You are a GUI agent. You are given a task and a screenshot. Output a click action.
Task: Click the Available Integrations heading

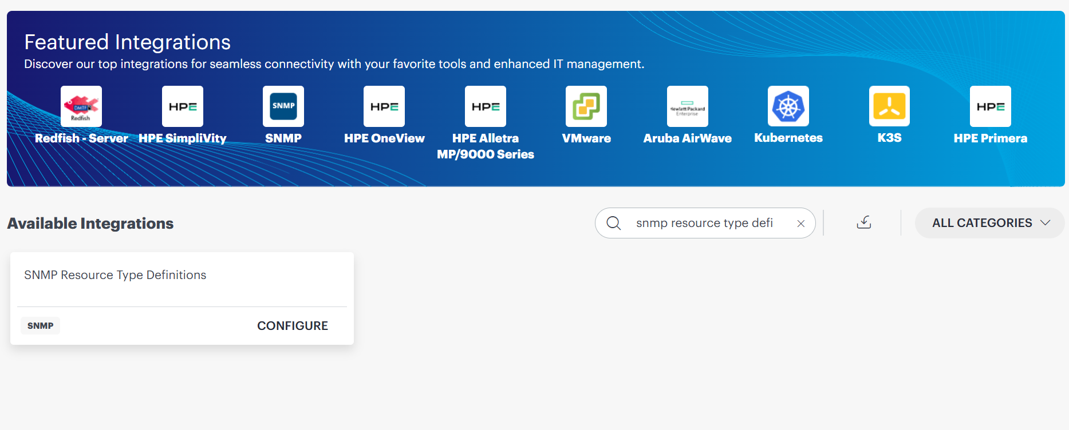pos(90,224)
